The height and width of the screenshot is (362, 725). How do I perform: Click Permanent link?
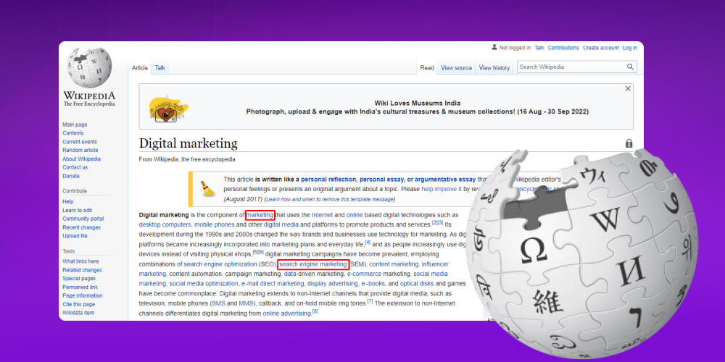click(80, 287)
